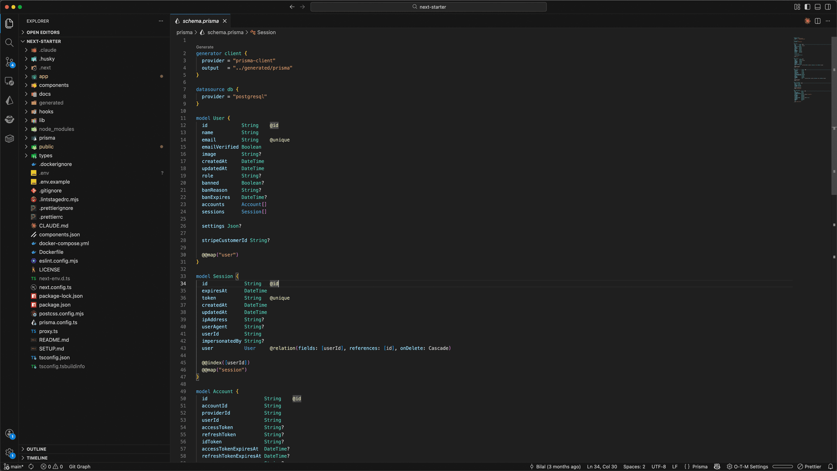Expand the components folder
837x471 pixels.
point(54,85)
